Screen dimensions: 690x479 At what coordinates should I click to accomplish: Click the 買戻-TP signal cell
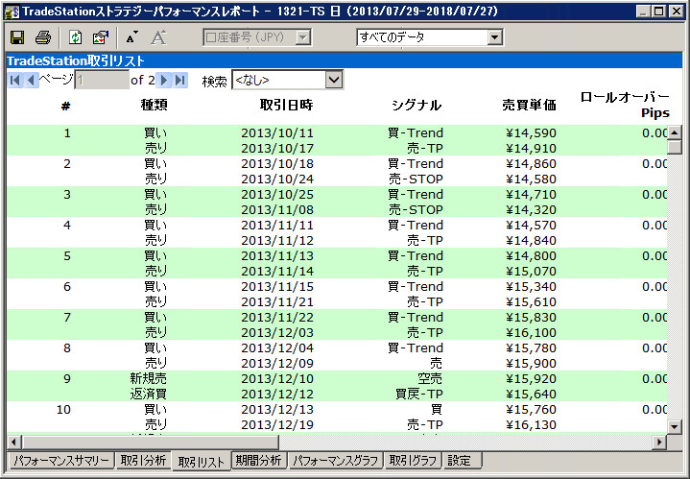[419, 394]
